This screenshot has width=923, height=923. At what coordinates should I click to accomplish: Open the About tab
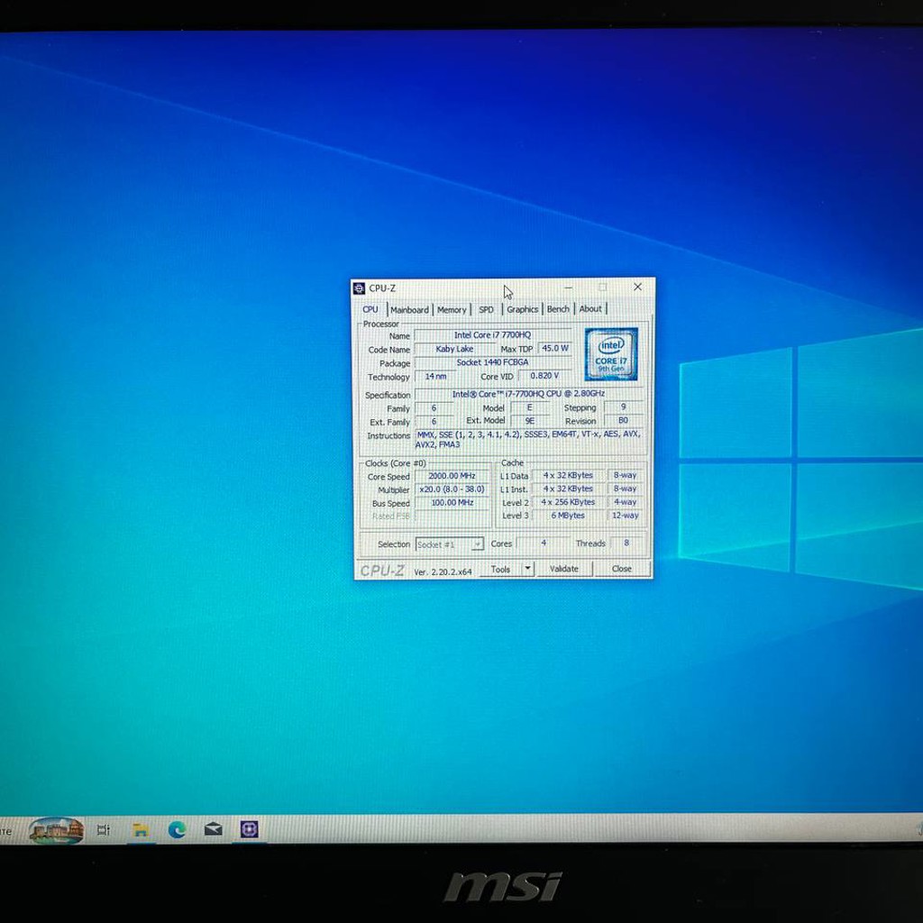coord(590,308)
